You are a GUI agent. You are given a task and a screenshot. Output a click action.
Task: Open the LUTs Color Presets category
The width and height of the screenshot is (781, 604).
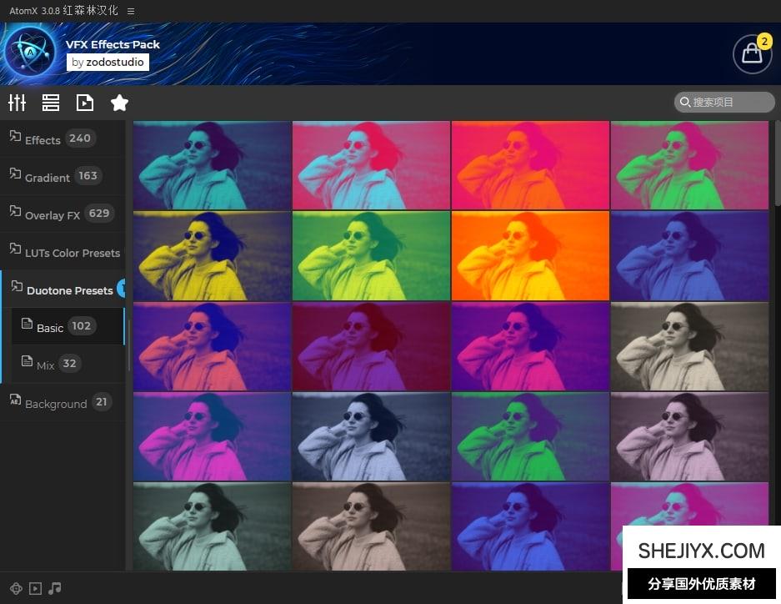[x=72, y=253]
